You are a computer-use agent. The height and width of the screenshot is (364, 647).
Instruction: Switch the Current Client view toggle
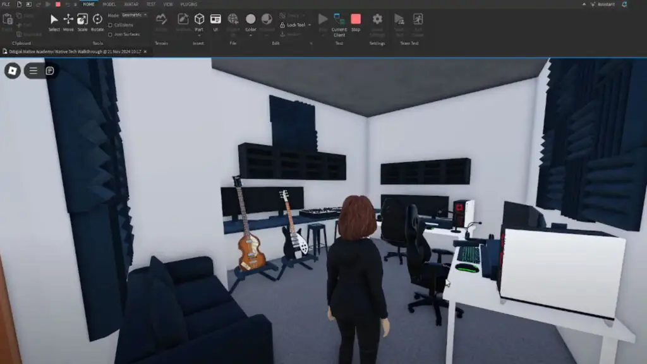(339, 21)
